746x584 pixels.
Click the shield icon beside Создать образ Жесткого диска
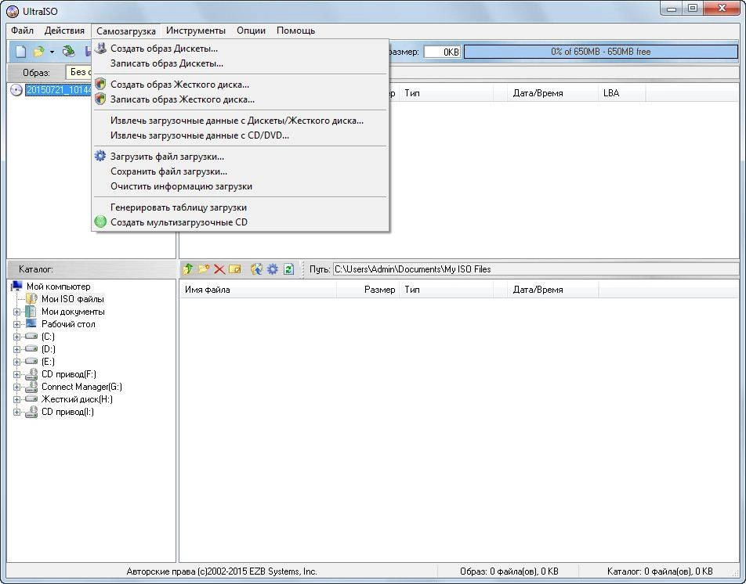coord(100,84)
